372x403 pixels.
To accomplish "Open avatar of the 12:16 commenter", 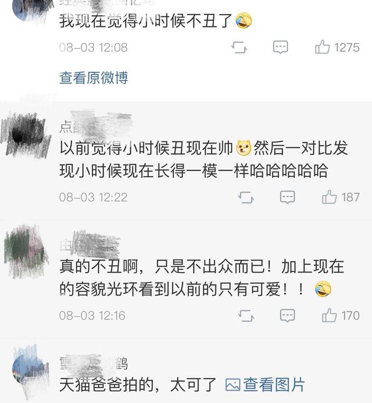I will click(27, 252).
